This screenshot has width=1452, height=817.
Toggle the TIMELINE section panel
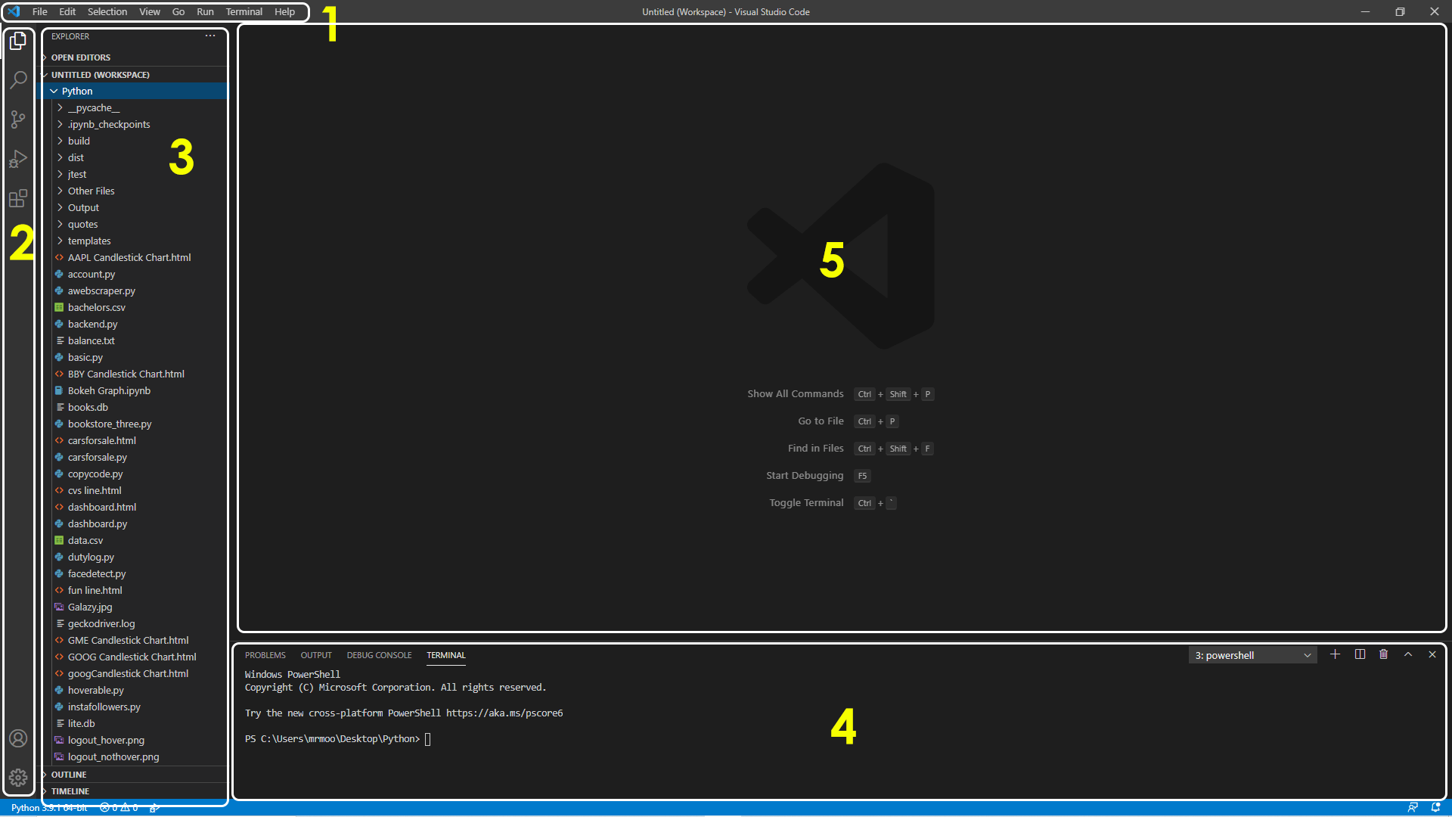tap(70, 791)
